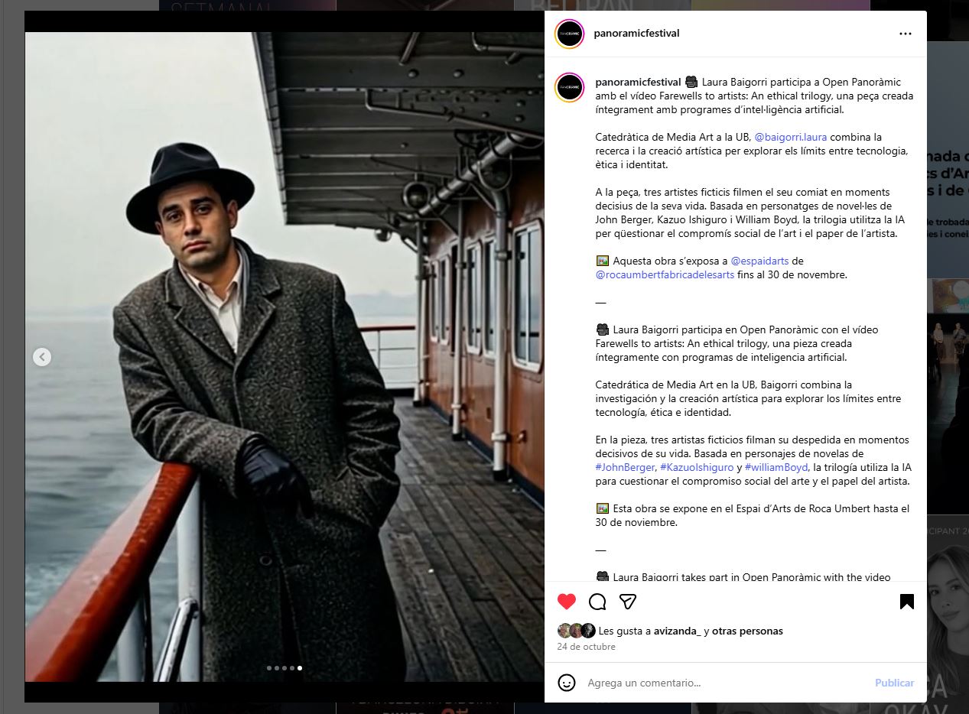Click the heart like icon

pyautogui.click(x=567, y=602)
